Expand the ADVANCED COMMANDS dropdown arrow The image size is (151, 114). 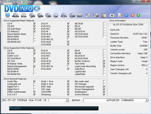(x=146, y=100)
